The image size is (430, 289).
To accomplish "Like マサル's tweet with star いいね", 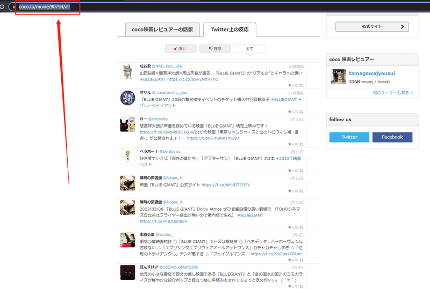I will [296, 112].
